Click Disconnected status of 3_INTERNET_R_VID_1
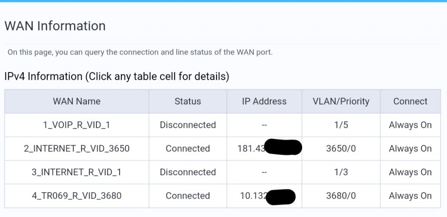This screenshot has height=217, width=447. coord(188,172)
